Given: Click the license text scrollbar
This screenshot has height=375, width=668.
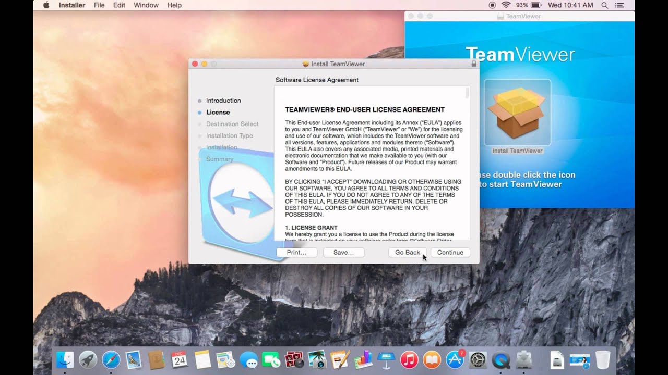Looking at the screenshot, I should [467, 94].
